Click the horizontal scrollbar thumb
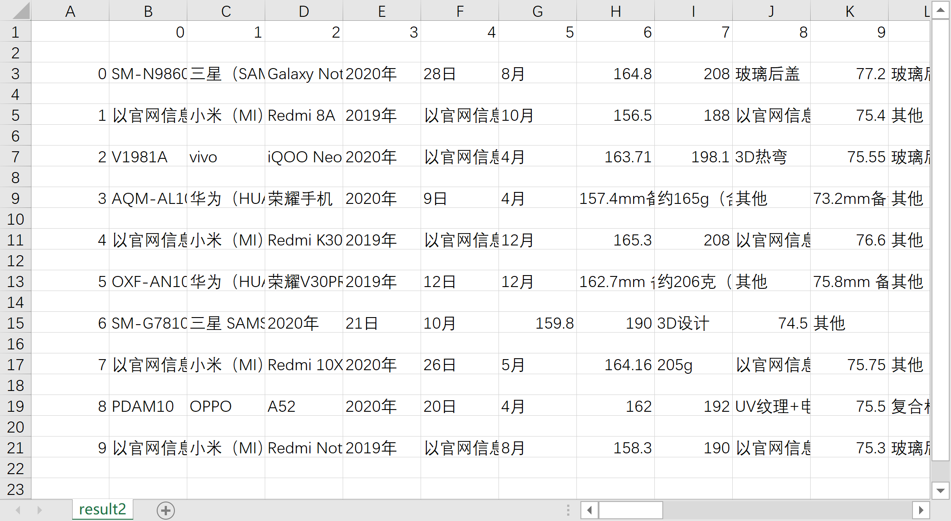This screenshot has height=521, width=951. (x=630, y=510)
